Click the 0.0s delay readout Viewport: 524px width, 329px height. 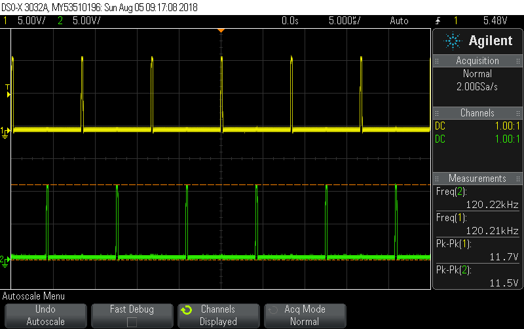pos(290,21)
